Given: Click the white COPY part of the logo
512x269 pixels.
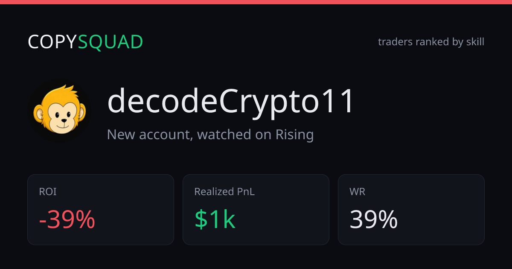Looking at the screenshot, I should tap(53, 42).
